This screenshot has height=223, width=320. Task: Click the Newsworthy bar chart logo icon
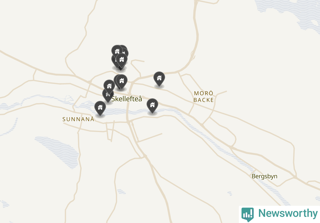pyautogui.click(x=247, y=214)
